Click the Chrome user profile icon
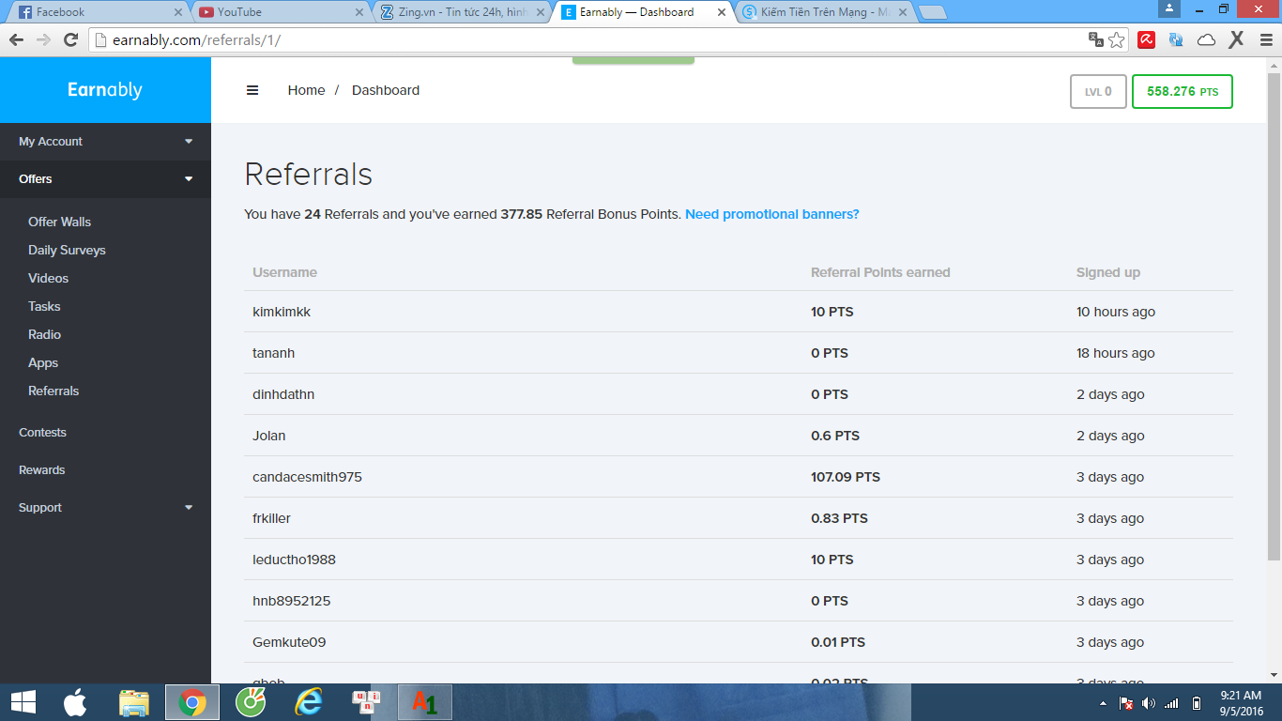The image size is (1282, 721). 1168,8
